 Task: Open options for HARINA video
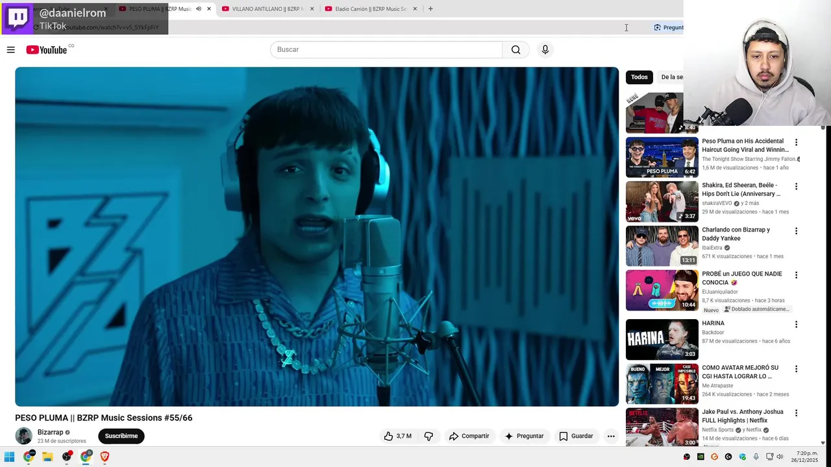click(x=796, y=324)
